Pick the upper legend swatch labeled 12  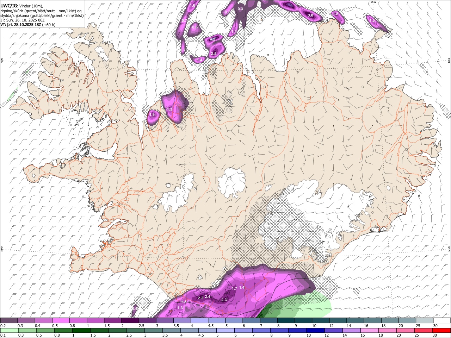point(338,320)
